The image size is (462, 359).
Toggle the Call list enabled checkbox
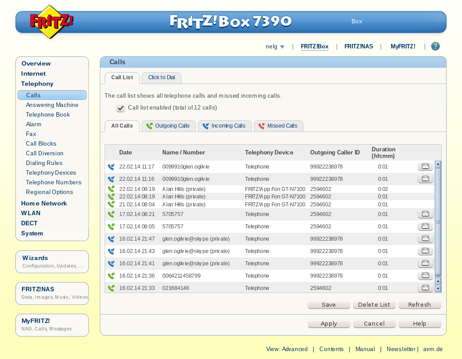click(120, 108)
